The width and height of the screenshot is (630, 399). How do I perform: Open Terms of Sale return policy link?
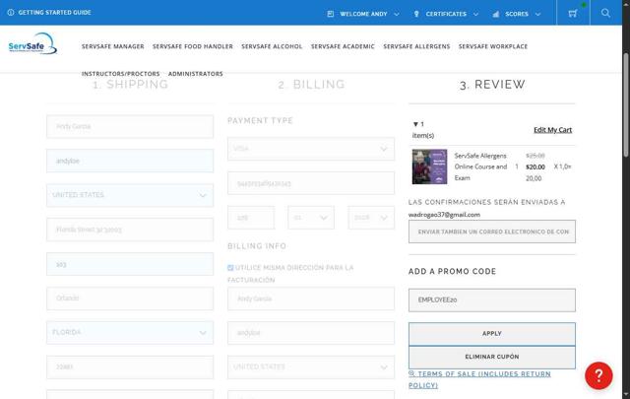[x=479, y=379]
